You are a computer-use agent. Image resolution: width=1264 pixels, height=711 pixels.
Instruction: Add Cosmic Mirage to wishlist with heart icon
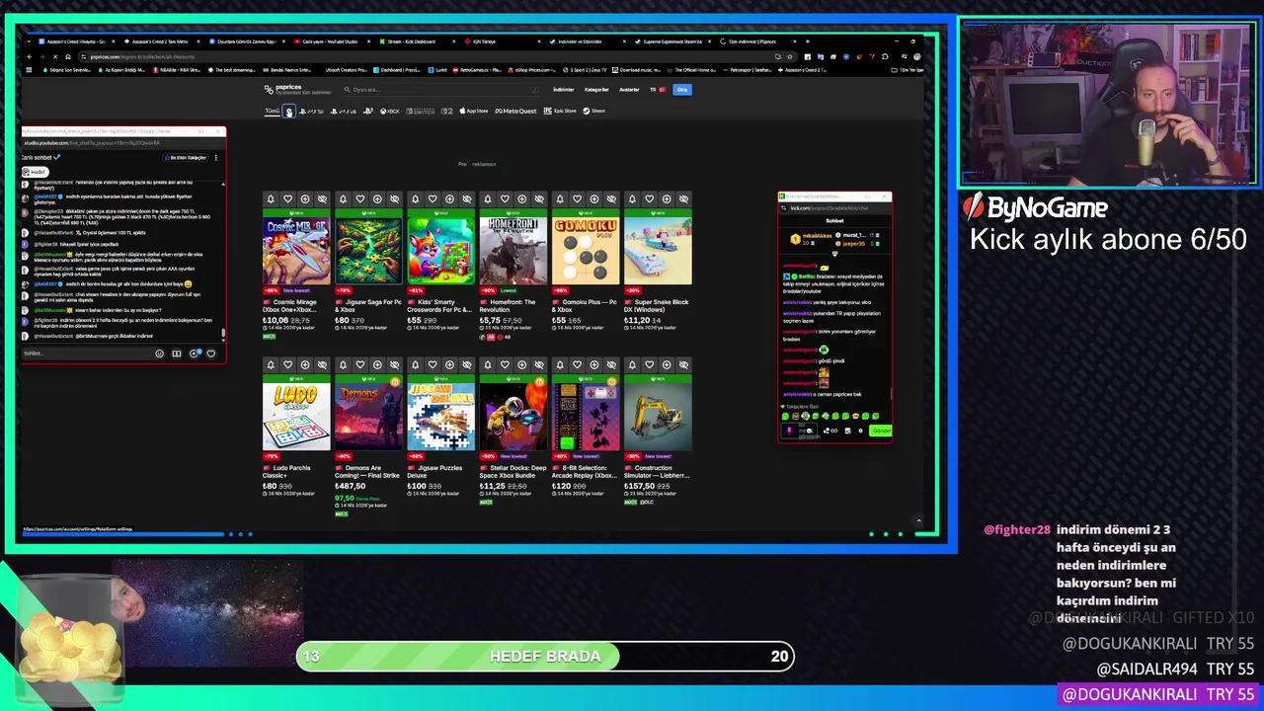pos(287,199)
